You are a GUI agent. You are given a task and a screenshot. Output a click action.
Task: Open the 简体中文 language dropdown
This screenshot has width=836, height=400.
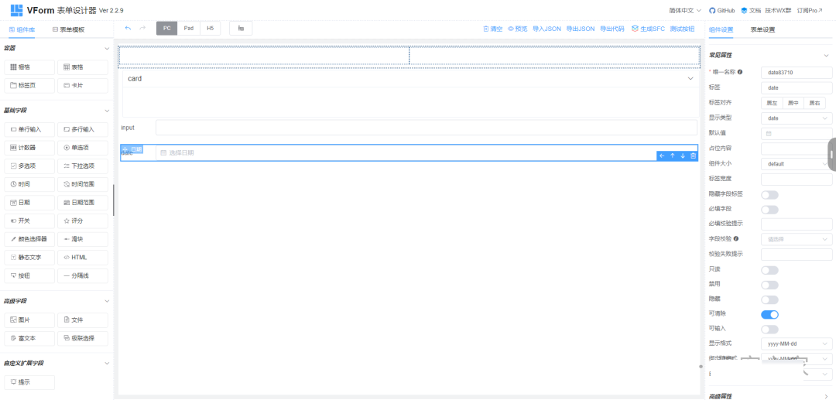(684, 11)
